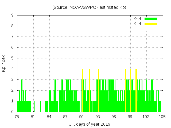
Task: Select the K=4 legend label text
Action: [137, 24]
